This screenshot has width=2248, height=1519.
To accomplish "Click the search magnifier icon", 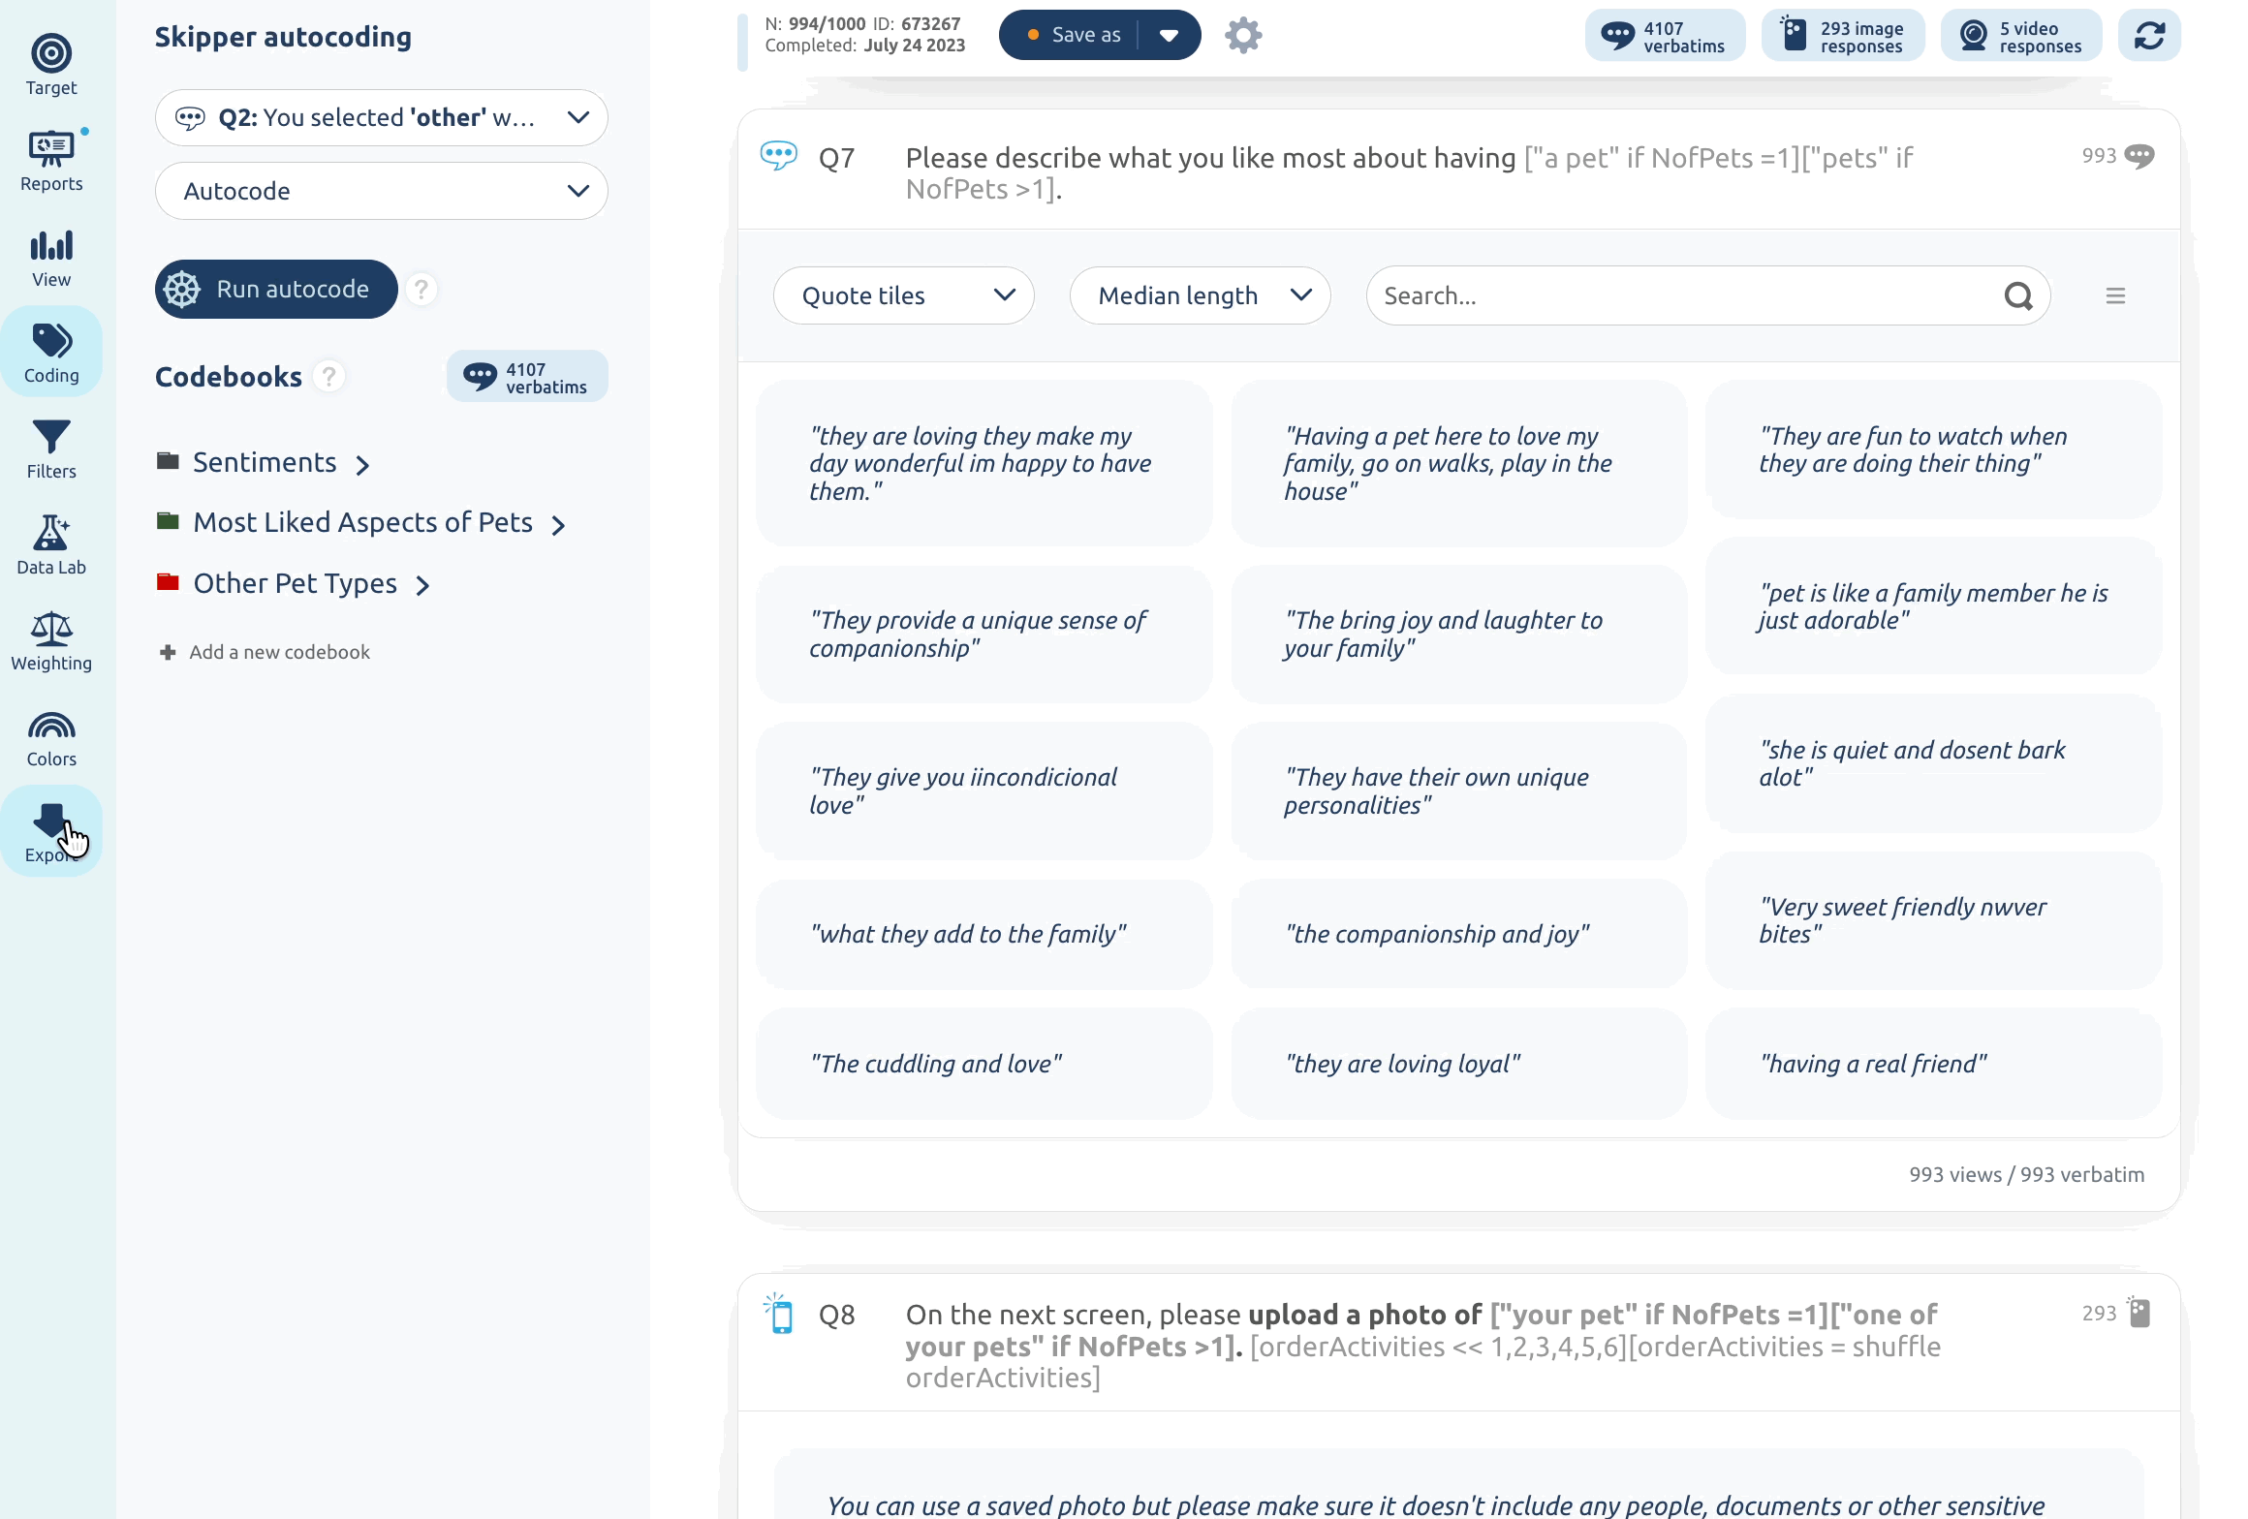I will (x=2018, y=295).
